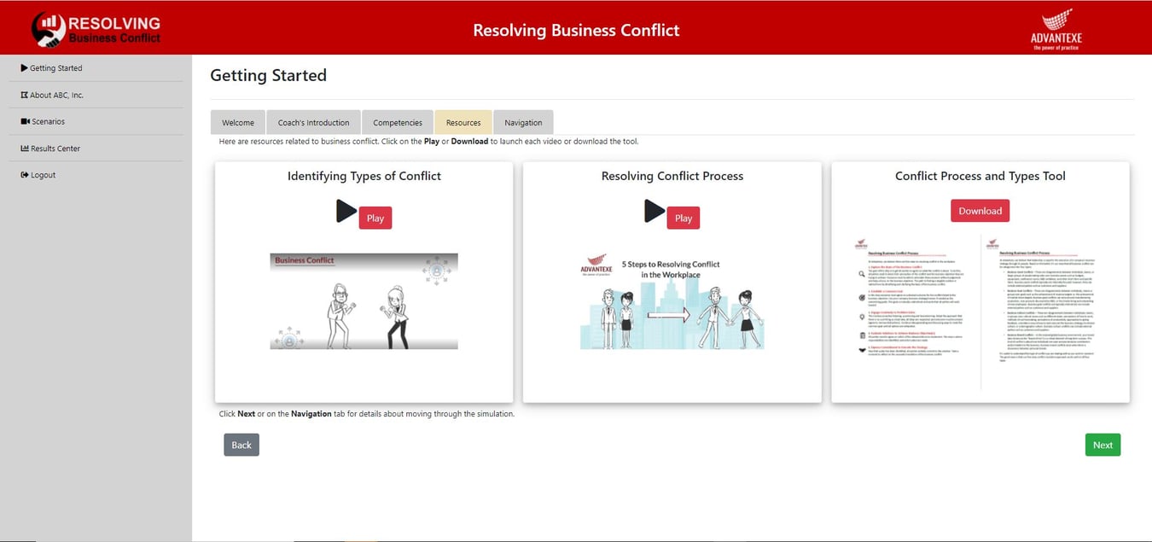Play the Identifying Types of Conflict video
1152x542 pixels.
point(375,218)
